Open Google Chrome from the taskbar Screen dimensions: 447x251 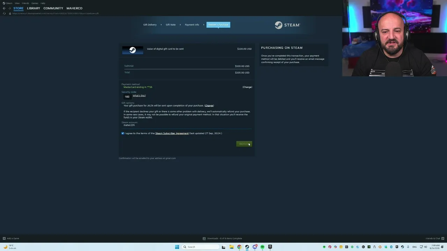click(x=239, y=247)
